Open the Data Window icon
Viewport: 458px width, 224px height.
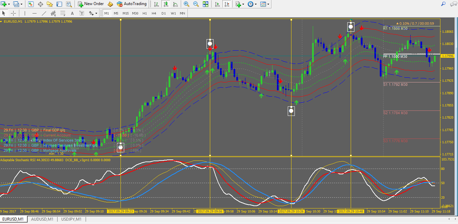[40, 4]
